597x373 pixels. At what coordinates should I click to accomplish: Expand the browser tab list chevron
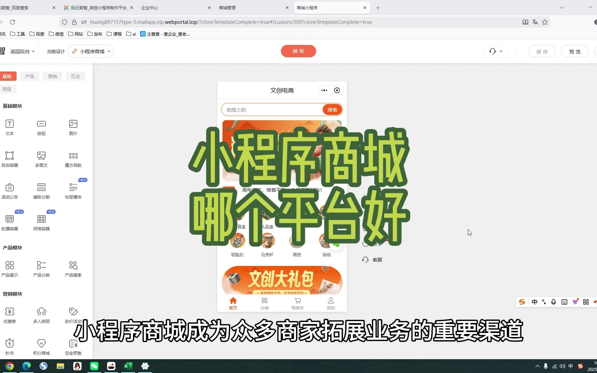(x=562, y=8)
